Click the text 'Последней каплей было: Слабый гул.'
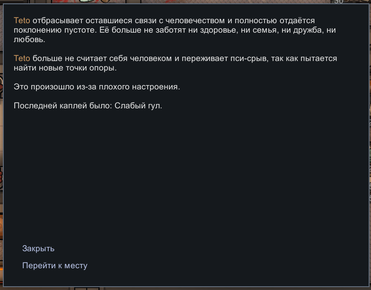371x290 pixels. 88,106
